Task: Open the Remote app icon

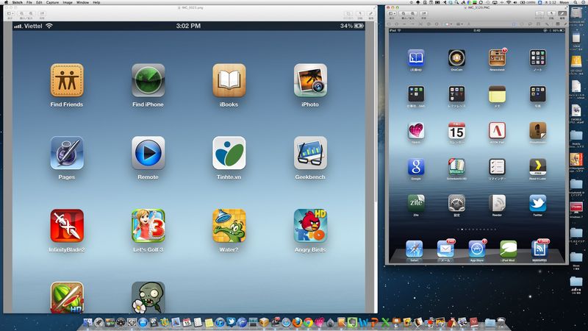Action: [148, 153]
